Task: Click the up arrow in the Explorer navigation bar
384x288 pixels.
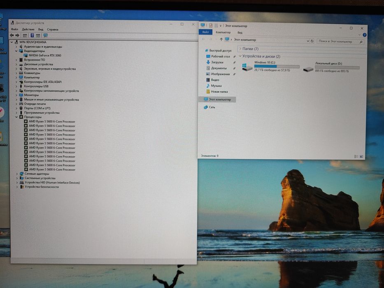Action: tap(221, 39)
